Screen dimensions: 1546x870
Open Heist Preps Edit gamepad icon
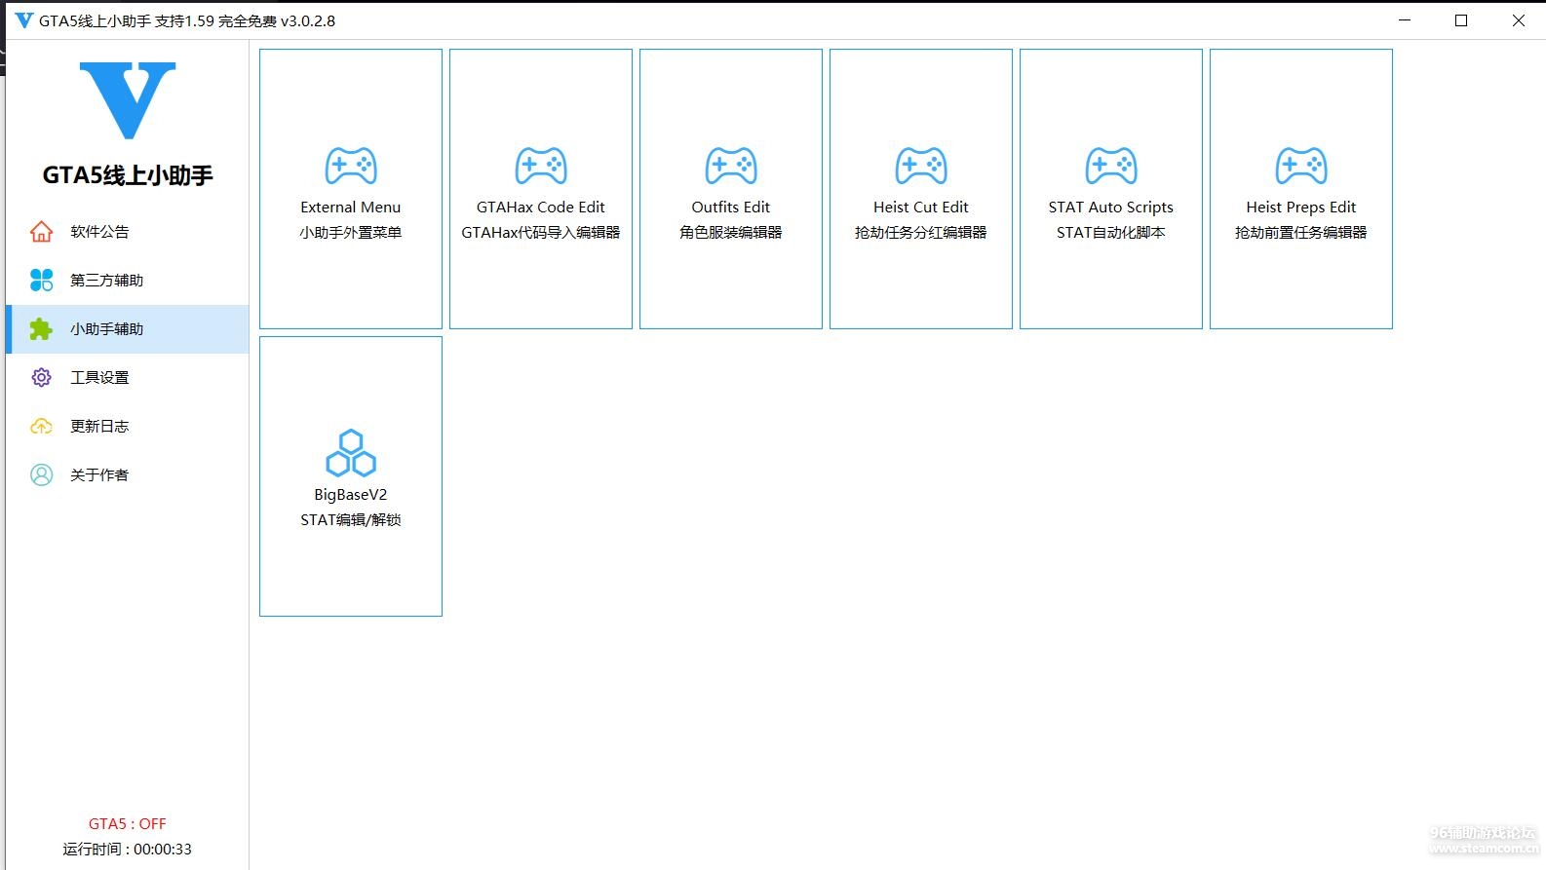click(x=1301, y=167)
